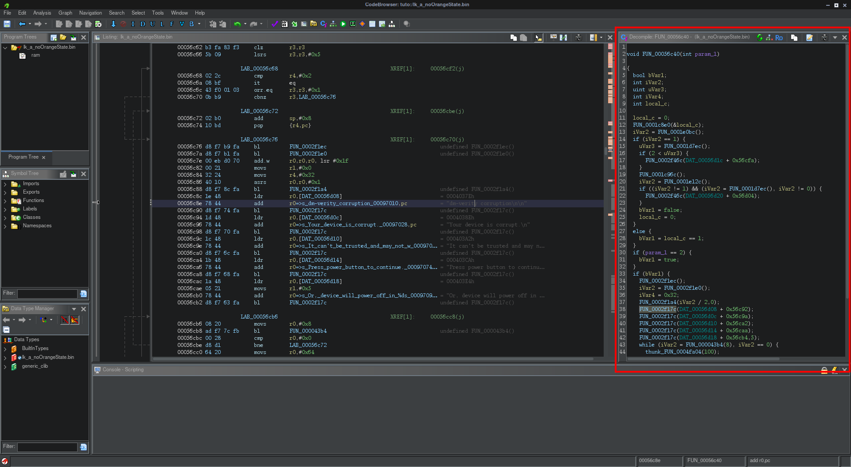Re-decompile using the green refresh icon
The image size is (851, 467).
[760, 38]
